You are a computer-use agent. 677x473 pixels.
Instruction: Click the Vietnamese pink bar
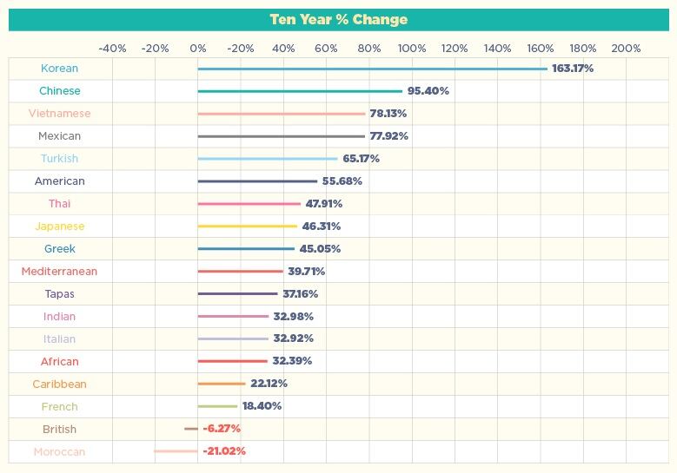282,114
